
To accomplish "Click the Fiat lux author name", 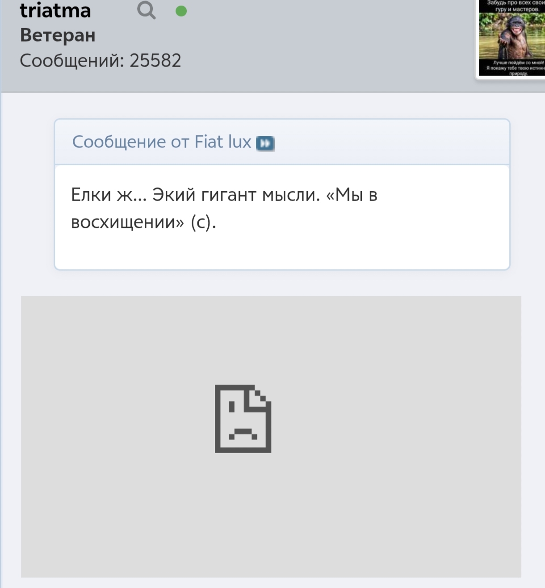I will point(223,142).
